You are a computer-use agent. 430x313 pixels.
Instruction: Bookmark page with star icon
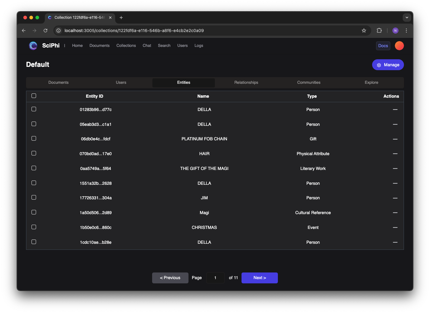tap(364, 31)
